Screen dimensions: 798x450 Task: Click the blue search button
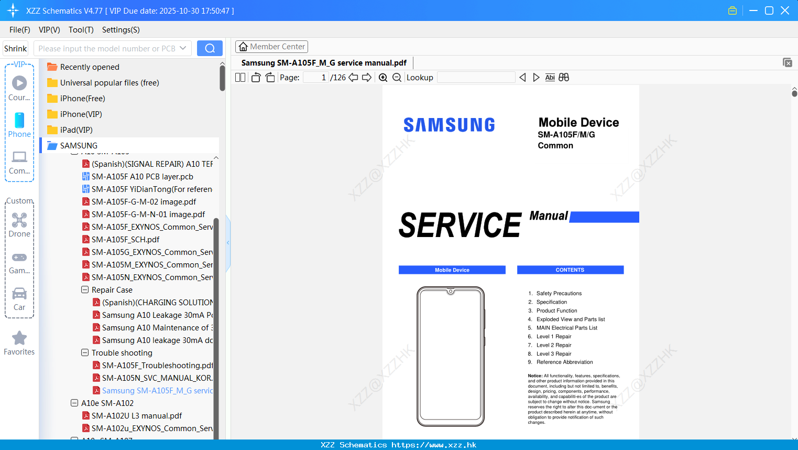click(210, 48)
